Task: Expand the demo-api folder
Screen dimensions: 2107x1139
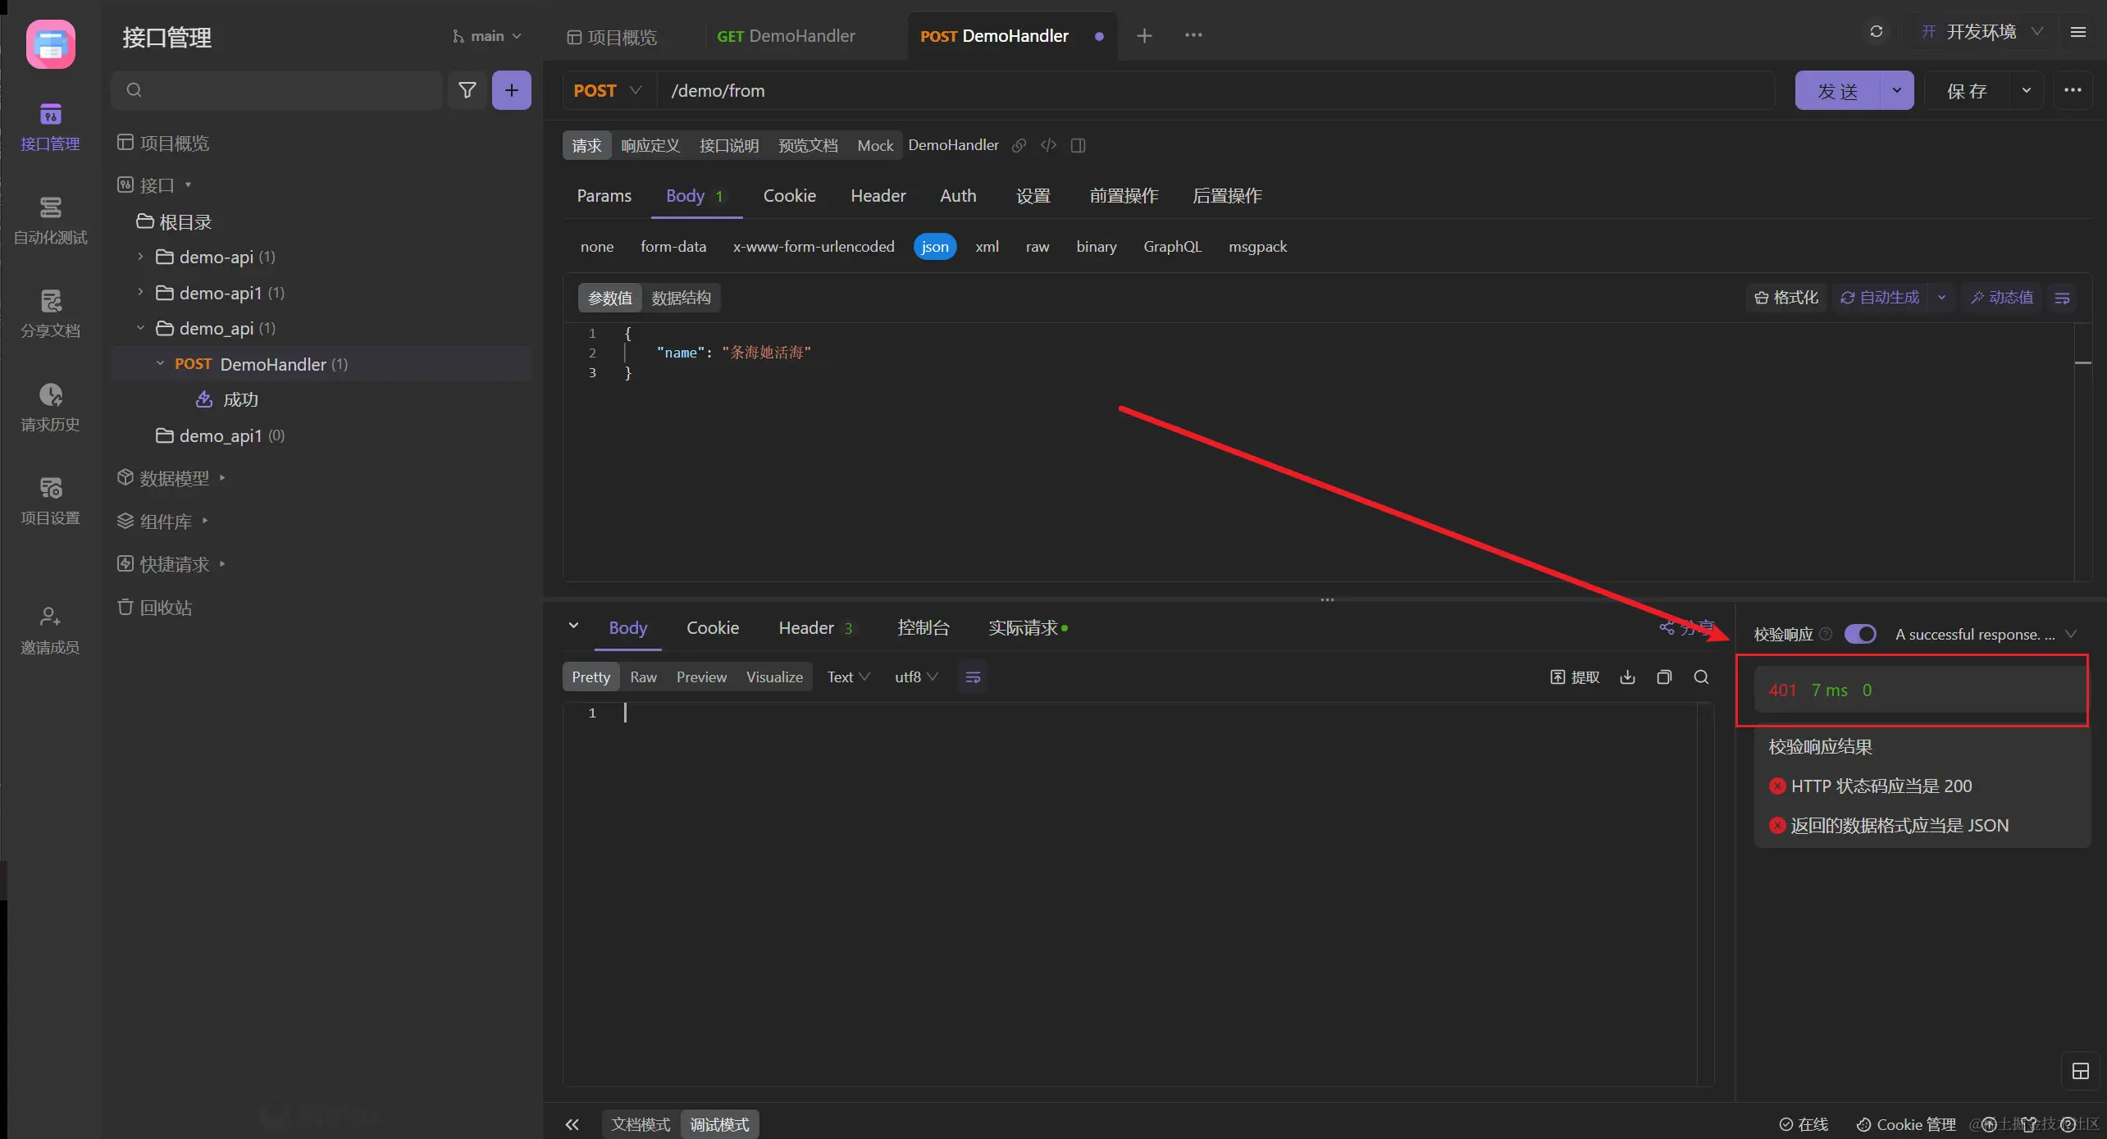Action: point(139,257)
